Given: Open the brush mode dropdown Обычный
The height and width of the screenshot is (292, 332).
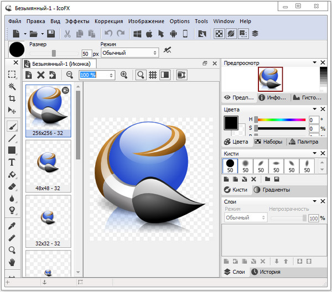Looking at the screenshot, I should pos(129,53).
